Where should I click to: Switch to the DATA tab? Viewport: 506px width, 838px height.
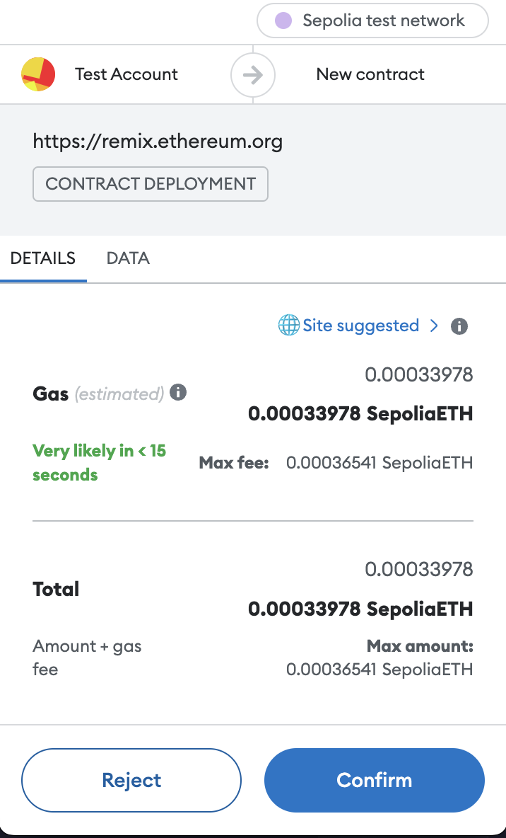click(x=128, y=258)
